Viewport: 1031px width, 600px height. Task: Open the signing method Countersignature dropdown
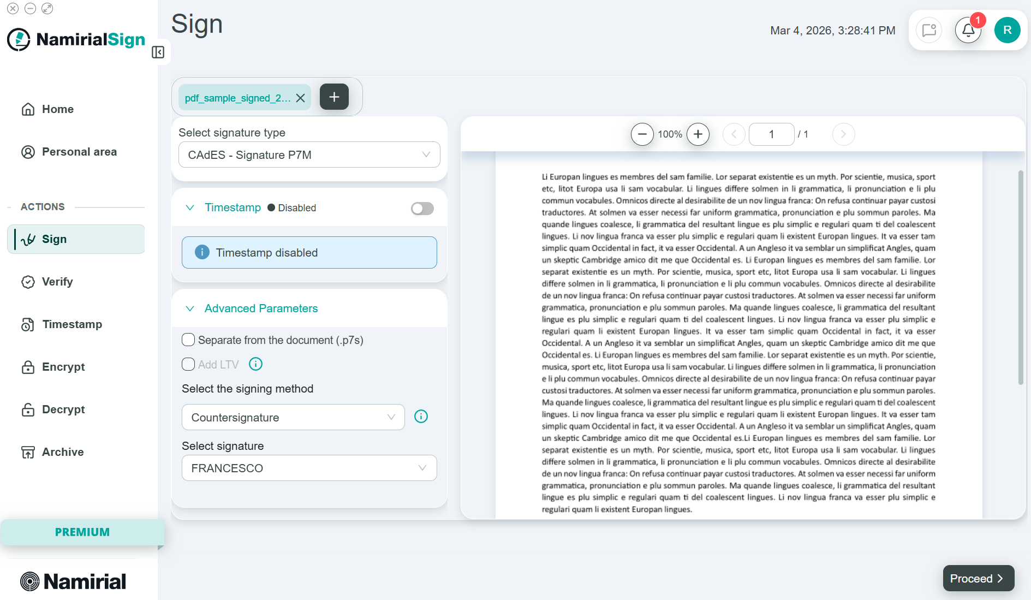coord(293,417)
